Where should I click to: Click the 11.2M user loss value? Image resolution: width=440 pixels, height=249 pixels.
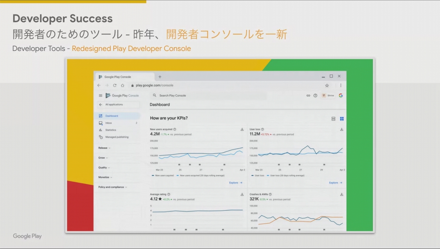[255, 134]
